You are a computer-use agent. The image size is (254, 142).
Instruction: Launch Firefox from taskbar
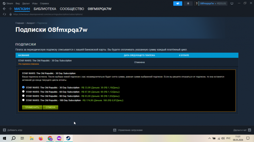click(41, 138)
